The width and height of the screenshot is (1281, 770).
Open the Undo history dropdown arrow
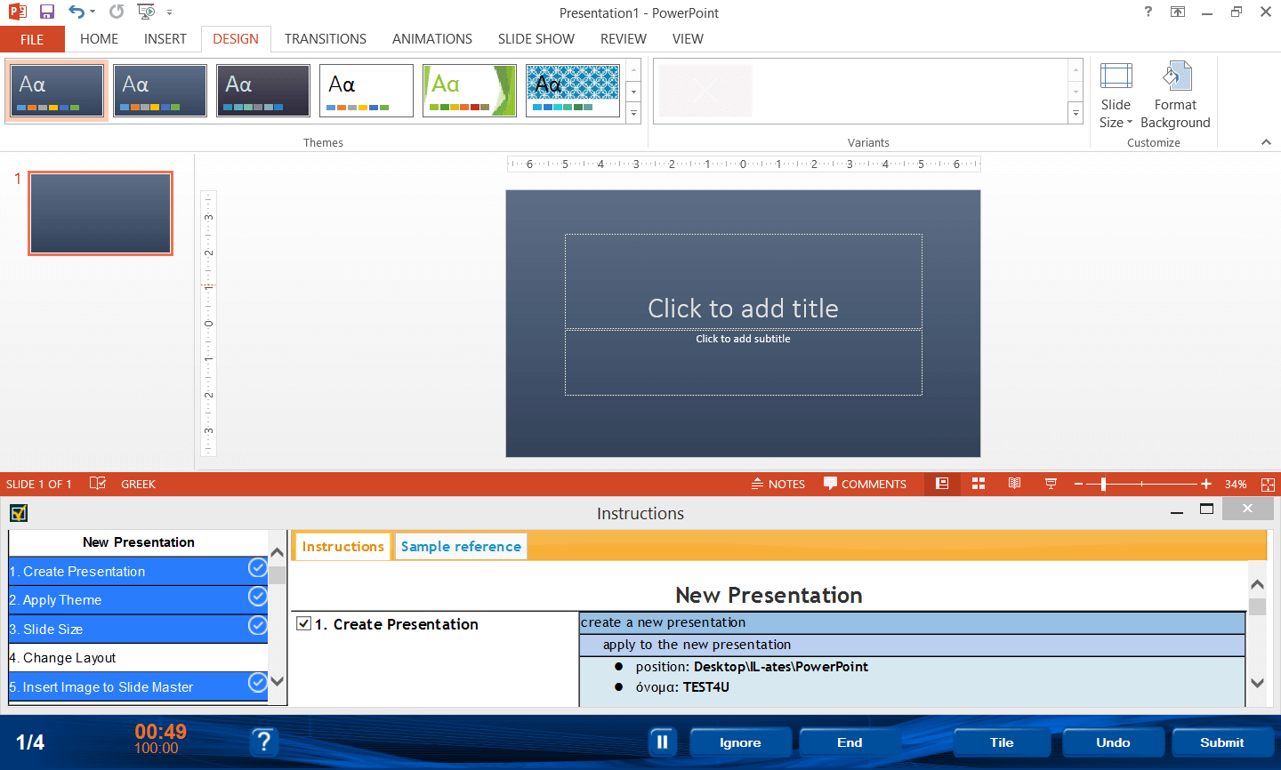click(x=92, y=12)
